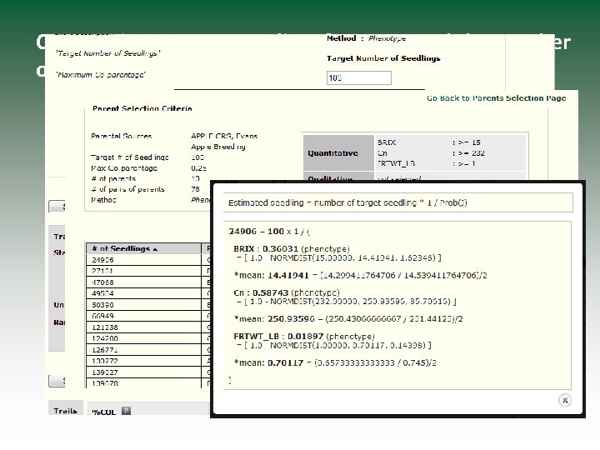
Task: Select the 24906 seedlings table cell
Action: coord(144,260)
